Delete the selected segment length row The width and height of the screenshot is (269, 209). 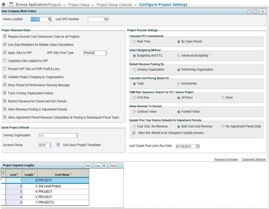[x=113, y=166]
